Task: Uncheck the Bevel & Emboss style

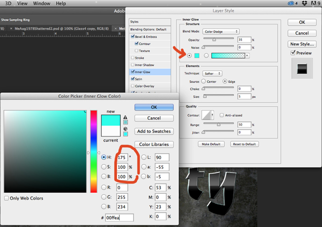Action: click(133, 37)
